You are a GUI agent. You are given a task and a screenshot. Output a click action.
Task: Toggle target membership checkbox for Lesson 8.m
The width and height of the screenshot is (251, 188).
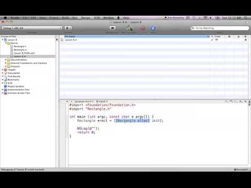(245, 40)
